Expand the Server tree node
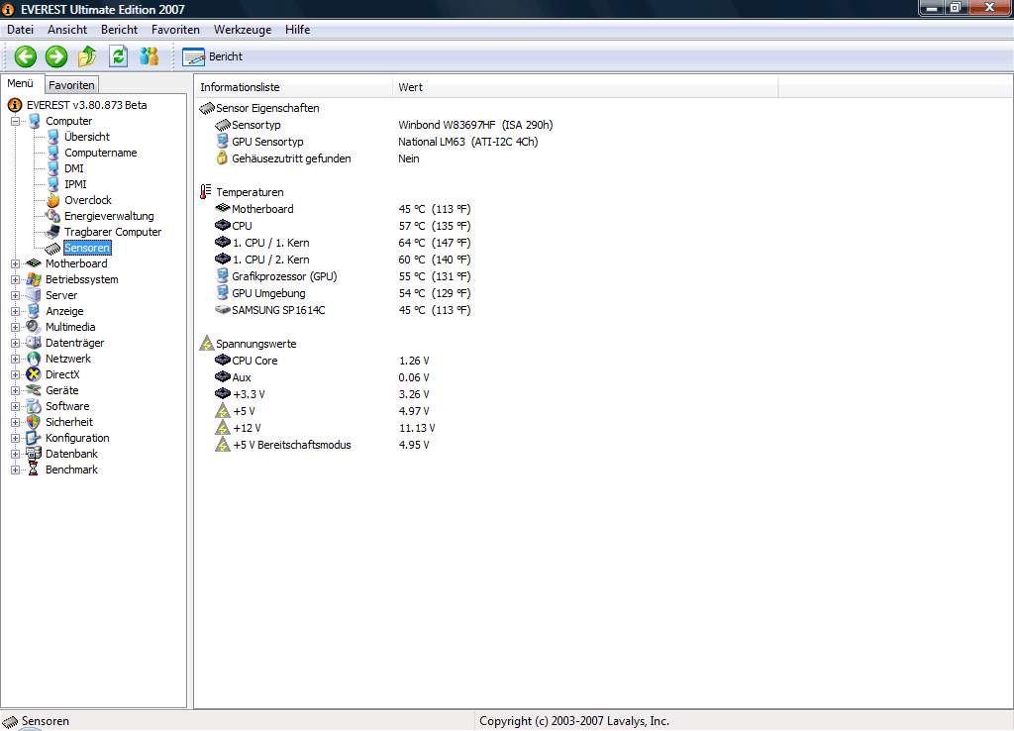Screen dimensions: 1014x731 [15, 295]
